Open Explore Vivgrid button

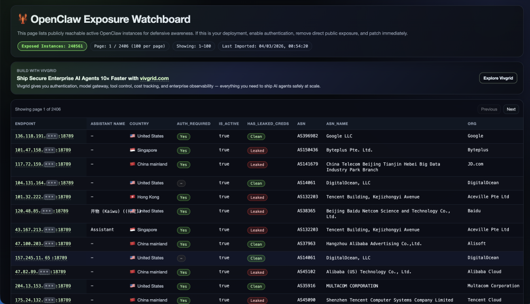click(x=498, y=78)
